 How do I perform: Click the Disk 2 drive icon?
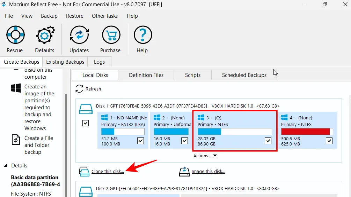coord(86,191)
